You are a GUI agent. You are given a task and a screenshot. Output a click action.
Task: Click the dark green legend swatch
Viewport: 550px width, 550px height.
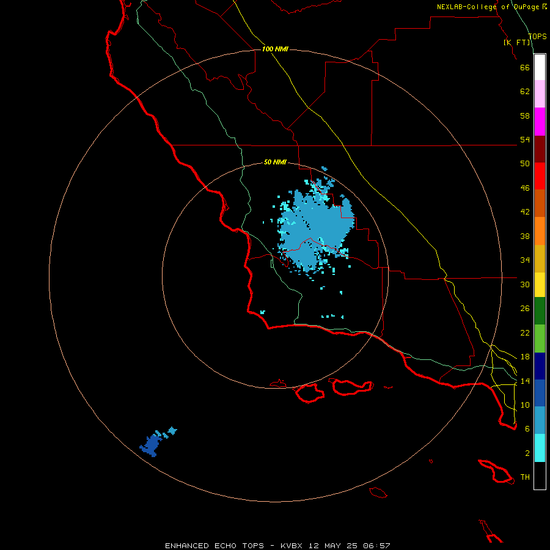[x=540, y=311]
